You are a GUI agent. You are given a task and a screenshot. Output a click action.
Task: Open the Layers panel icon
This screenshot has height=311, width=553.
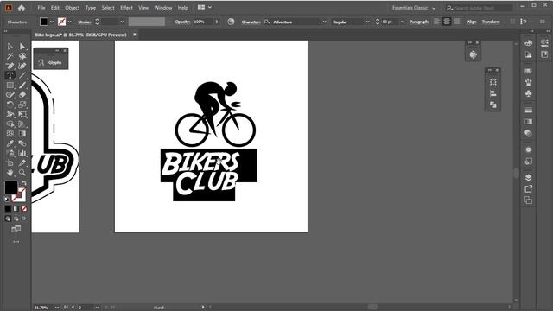[528, 177]
